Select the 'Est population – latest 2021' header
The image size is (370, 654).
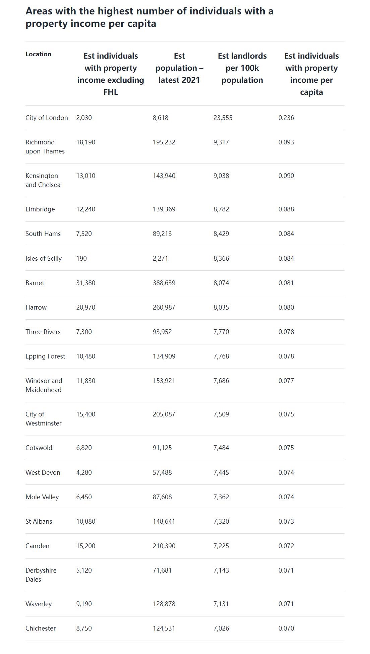coord(179,68)
